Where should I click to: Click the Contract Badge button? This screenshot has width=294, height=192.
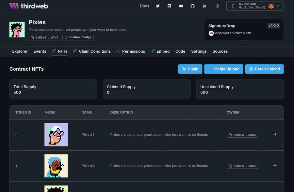click(78, 37)
